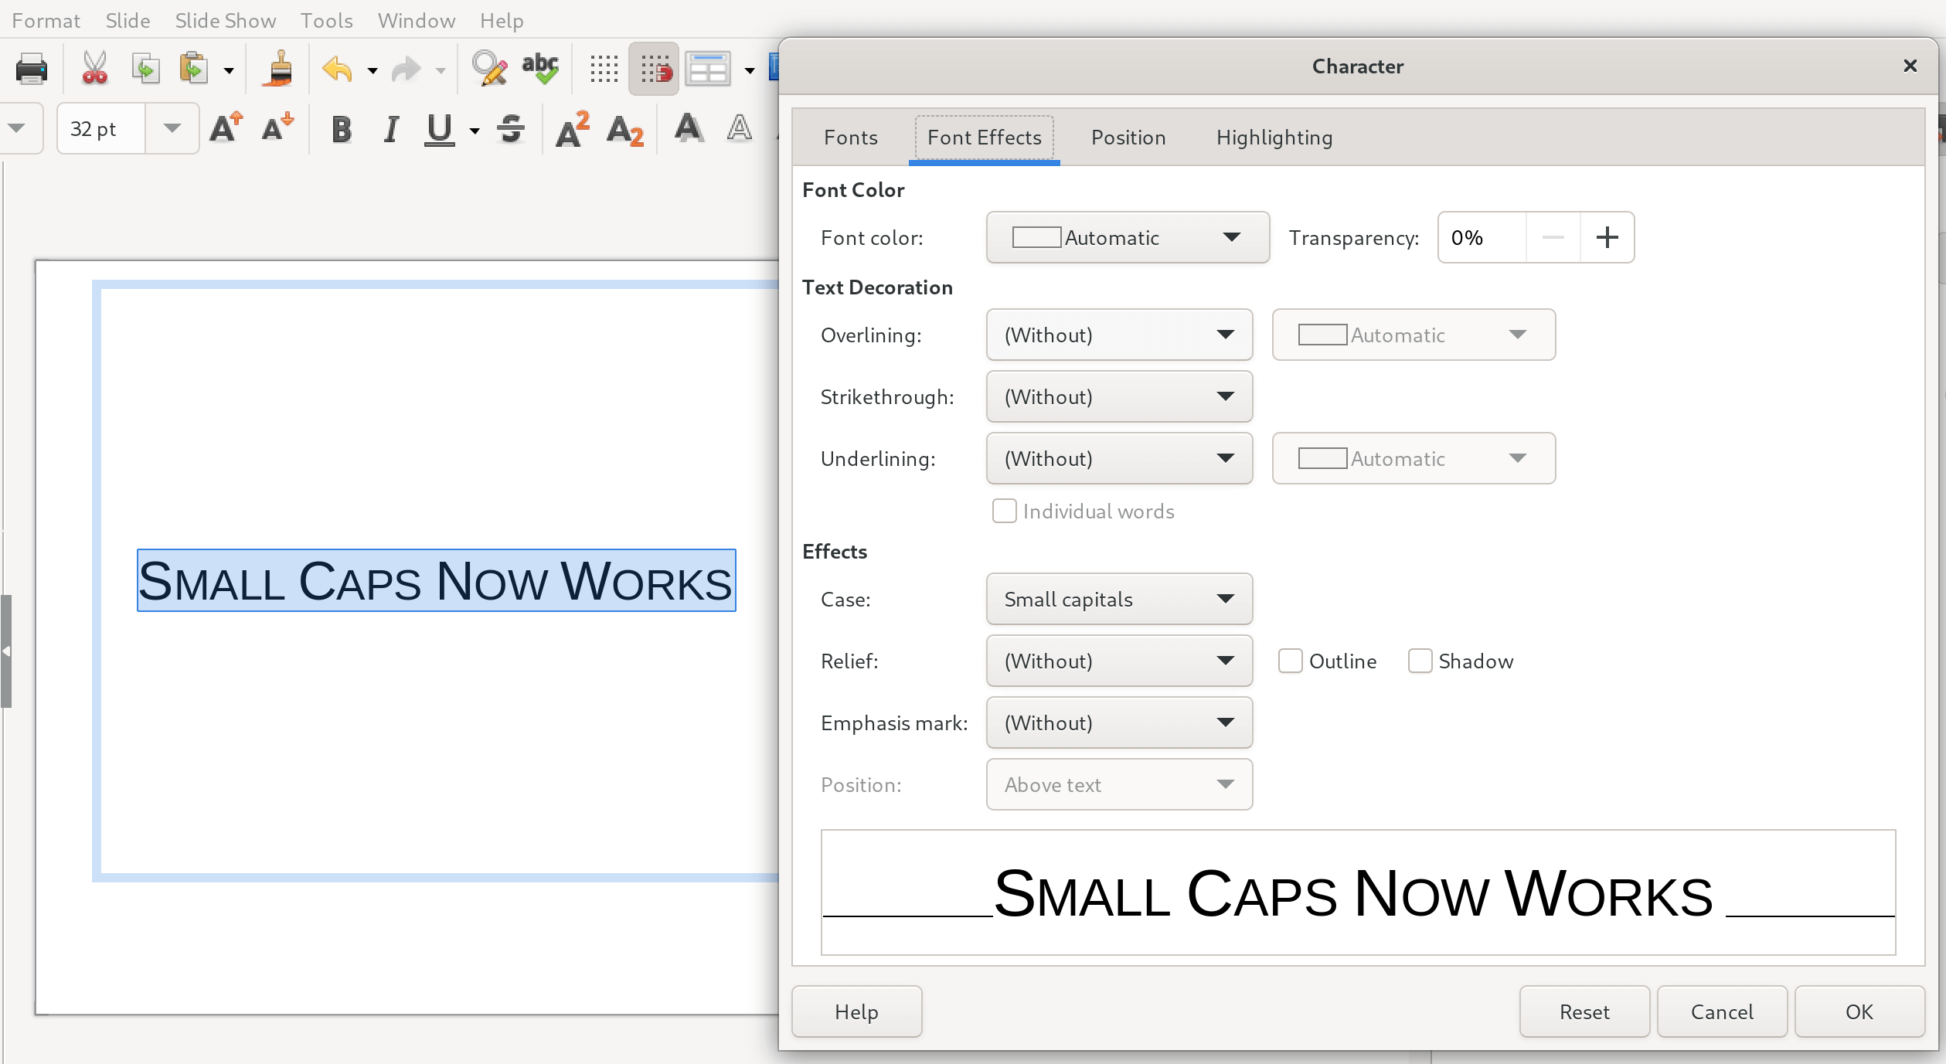Open Help for the Character dialog

click(x=856, y=1011)
